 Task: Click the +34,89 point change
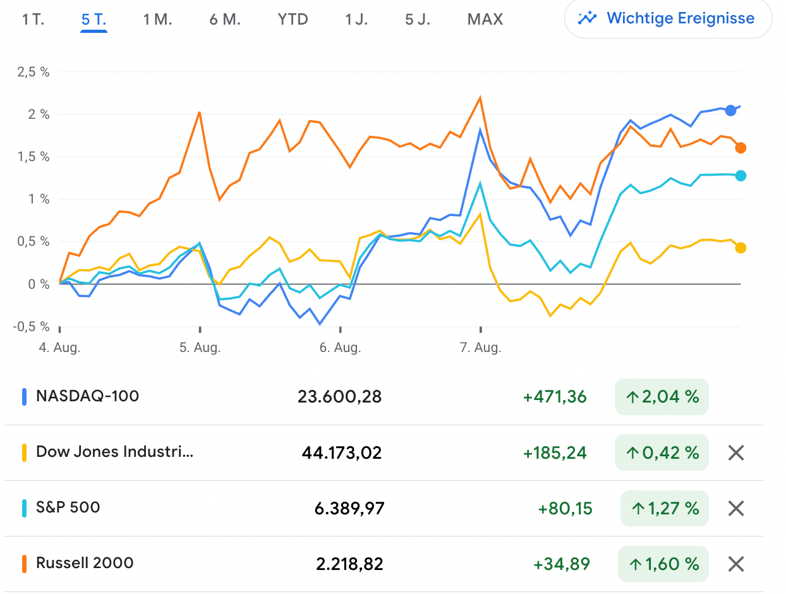[x=562, y=564]
